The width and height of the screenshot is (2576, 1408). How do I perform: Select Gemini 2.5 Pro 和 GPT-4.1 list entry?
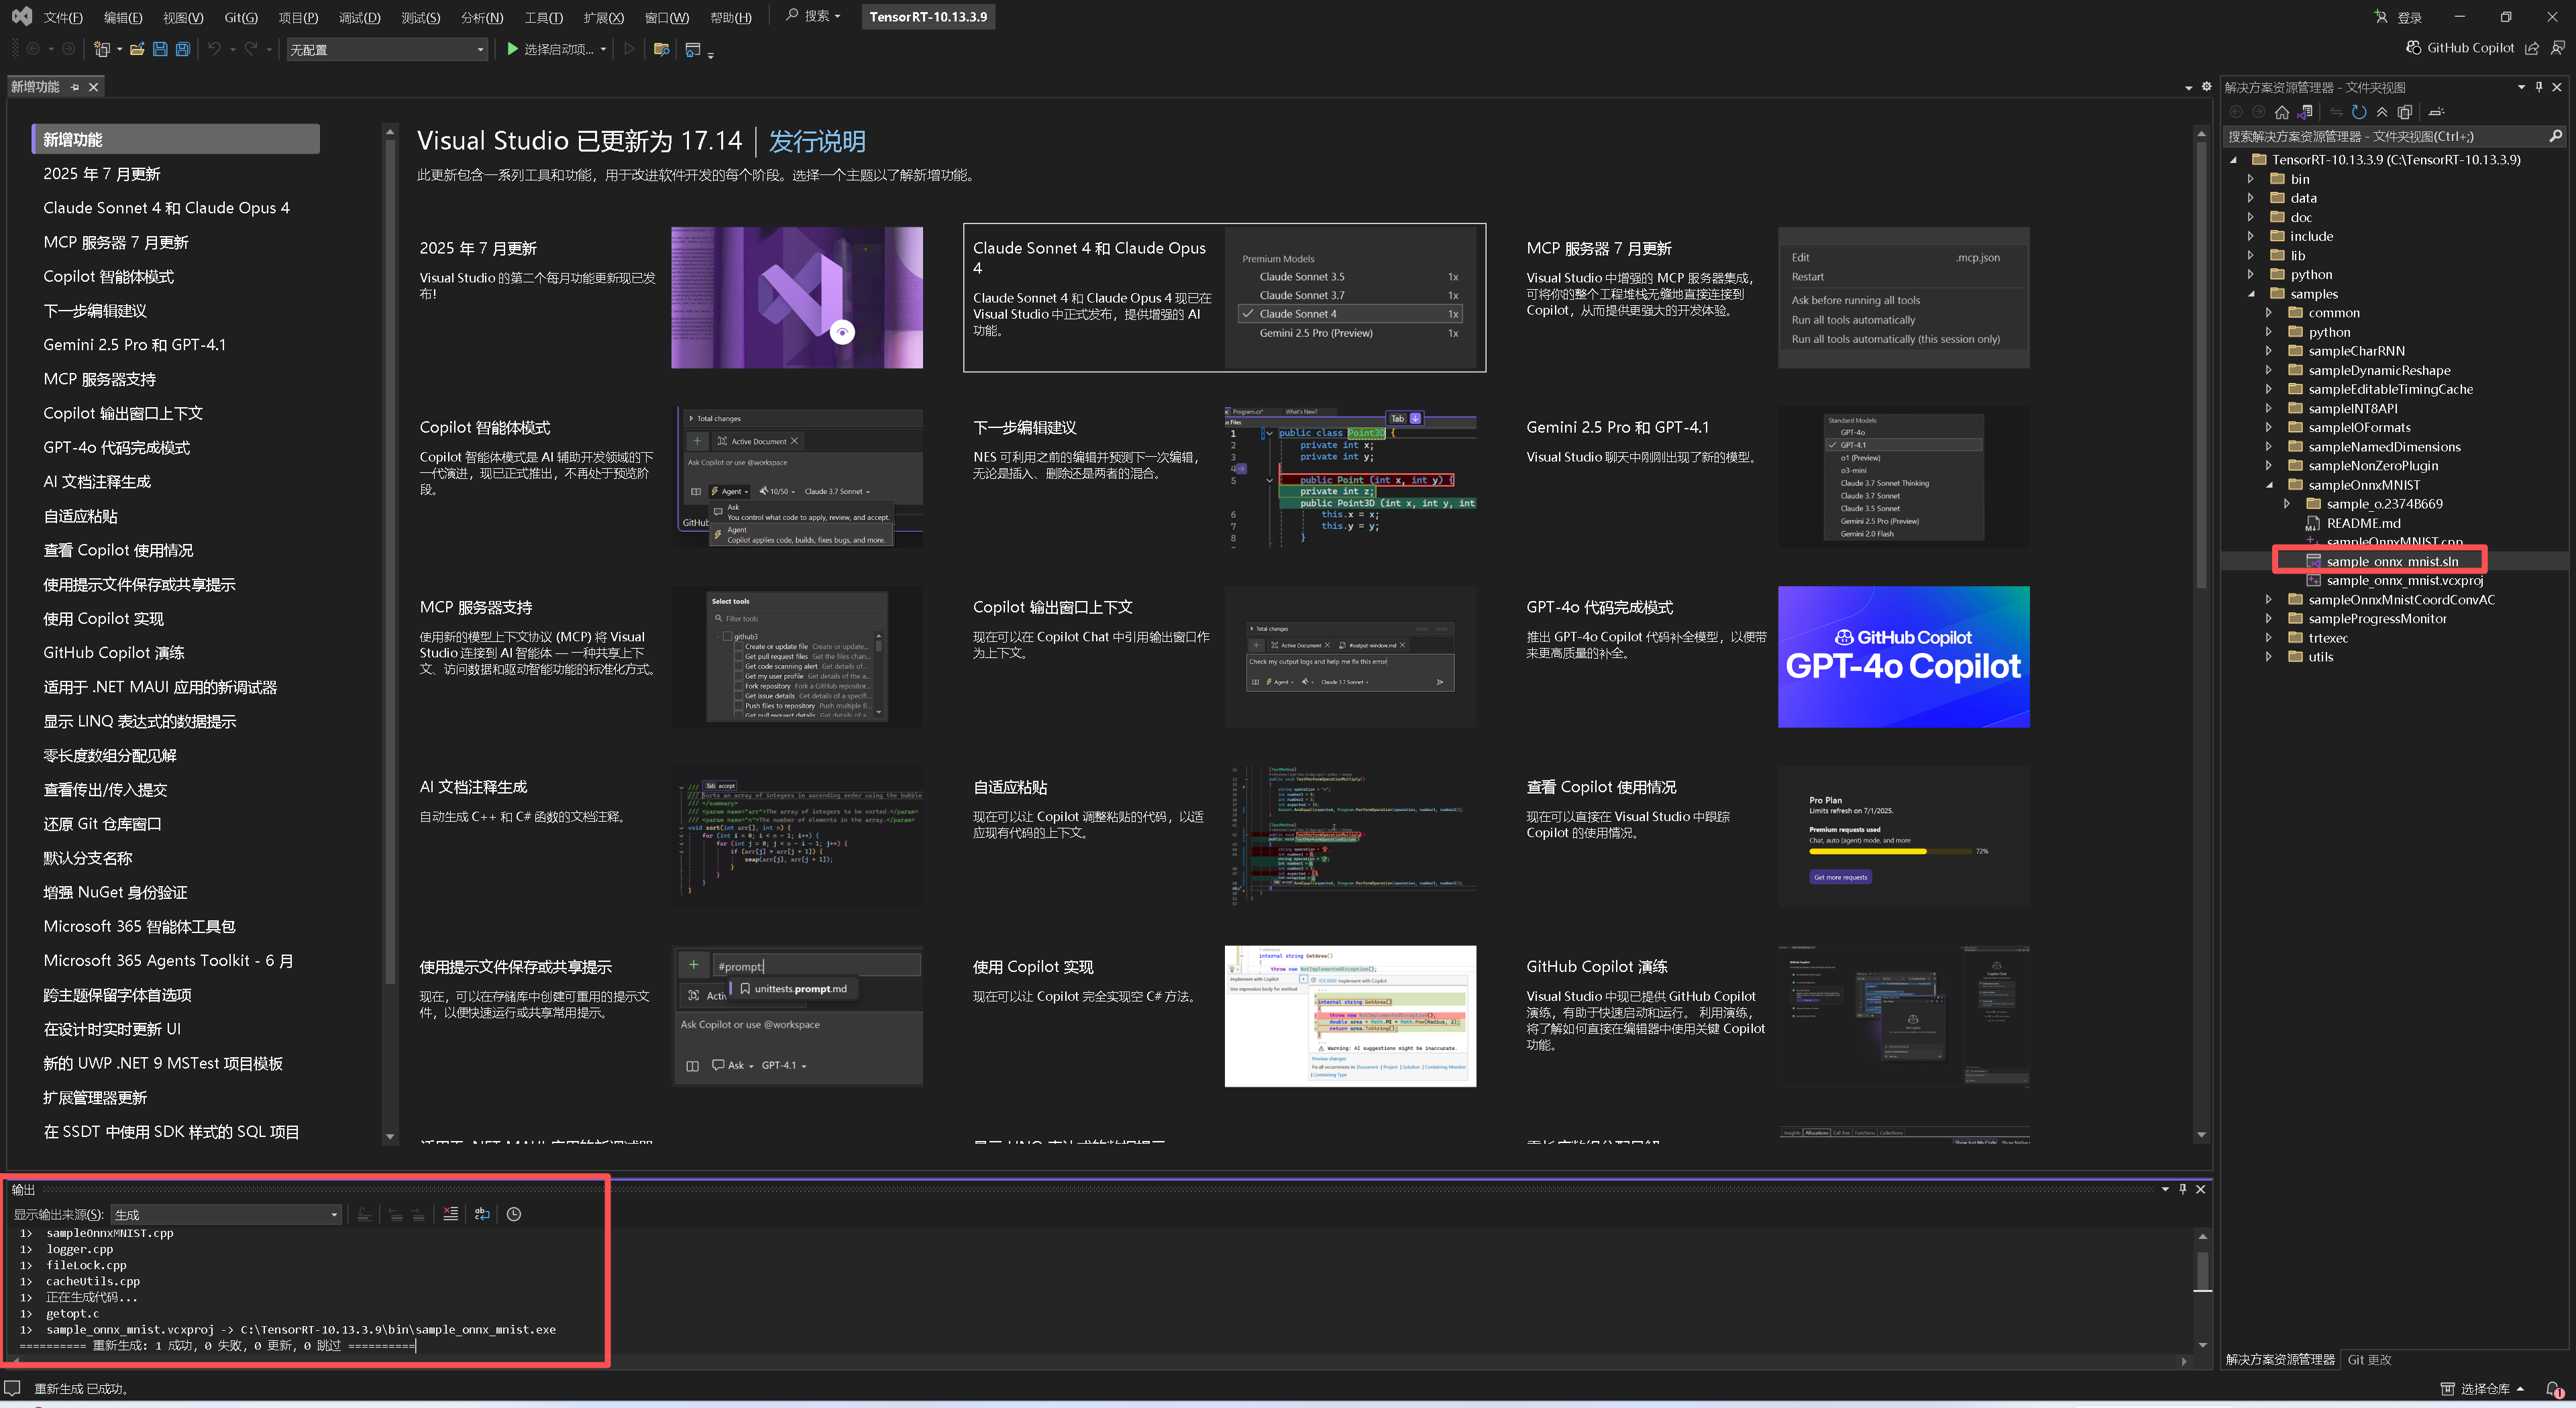tap(134, 345)
